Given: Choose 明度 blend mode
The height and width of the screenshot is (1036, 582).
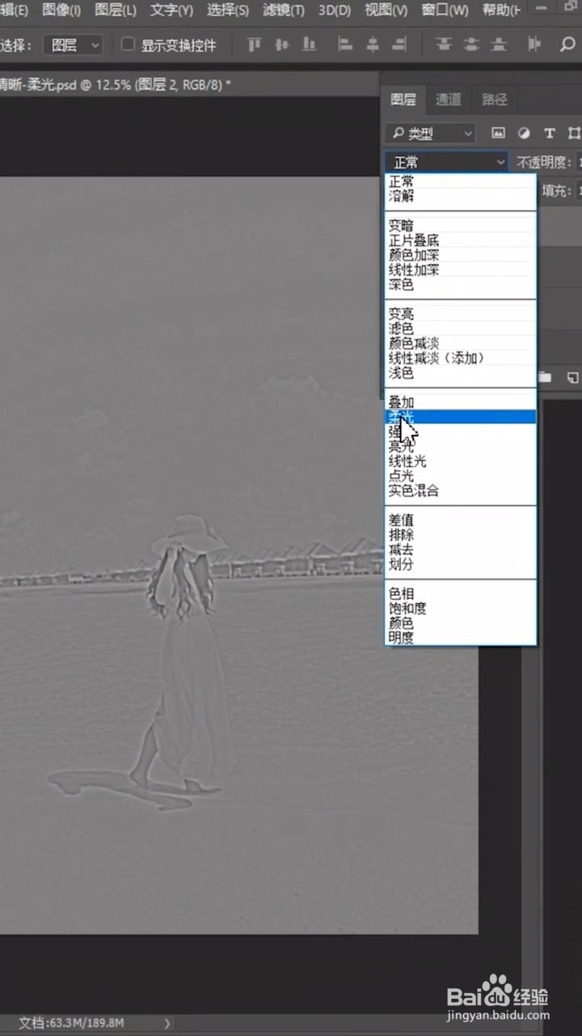Looking at the screenshot, I should pyautogui.click(x=459, y=638).
